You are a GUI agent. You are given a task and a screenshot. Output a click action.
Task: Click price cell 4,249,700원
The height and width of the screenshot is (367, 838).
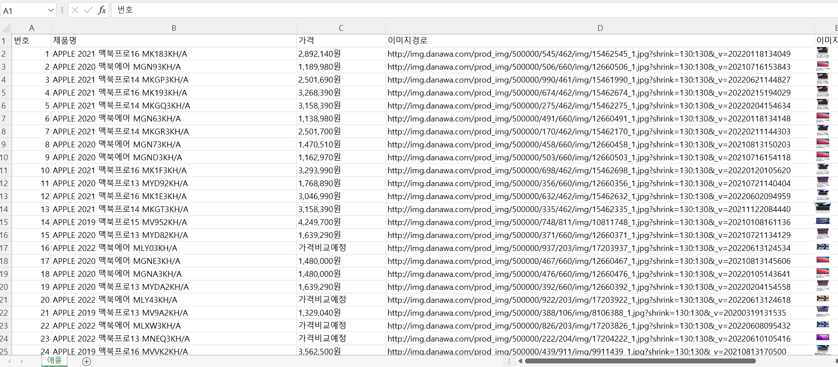[341, 222]
